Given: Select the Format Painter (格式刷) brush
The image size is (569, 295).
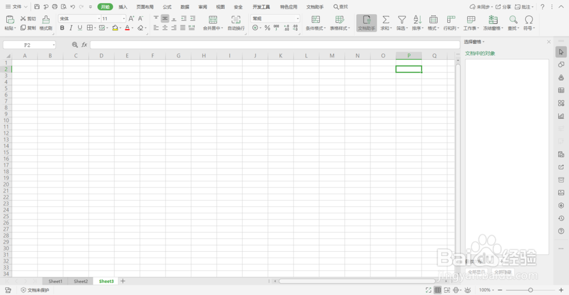Looking at the screenshot, I should click(46, 23).
